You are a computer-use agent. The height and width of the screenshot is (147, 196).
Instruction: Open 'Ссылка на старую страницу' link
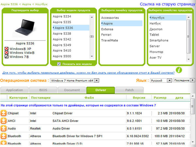tap(167, 4)
